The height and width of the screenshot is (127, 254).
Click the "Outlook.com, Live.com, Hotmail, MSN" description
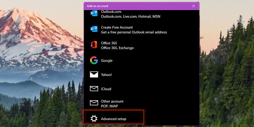click(x=131, y=17)
